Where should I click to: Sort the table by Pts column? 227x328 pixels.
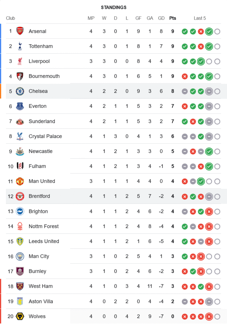point(172,18)
